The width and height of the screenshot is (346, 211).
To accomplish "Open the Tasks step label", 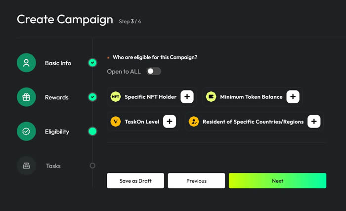I will pyautogui.click(x=53, y=166).
